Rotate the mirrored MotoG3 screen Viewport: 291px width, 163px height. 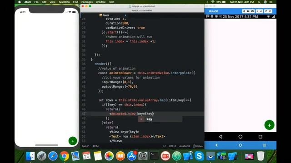tap(266, 11)
